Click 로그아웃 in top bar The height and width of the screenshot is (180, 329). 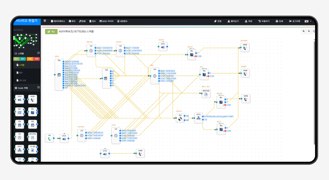pyautogui.click(x=294, y=21)
